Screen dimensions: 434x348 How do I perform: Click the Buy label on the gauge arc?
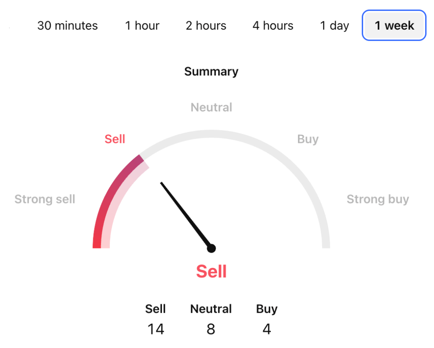[x=308, y=139]
